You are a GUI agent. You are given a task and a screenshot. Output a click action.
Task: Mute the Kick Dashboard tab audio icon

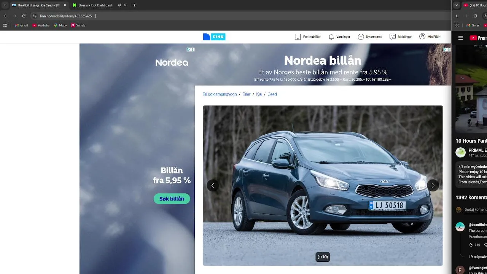click(119, 5)
